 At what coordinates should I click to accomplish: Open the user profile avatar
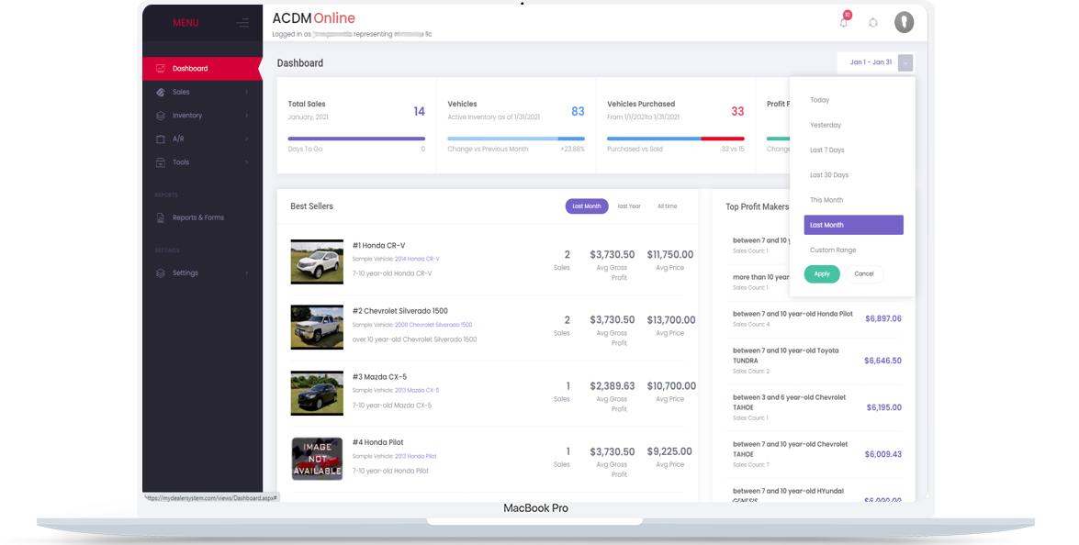(x=904, y=22)
